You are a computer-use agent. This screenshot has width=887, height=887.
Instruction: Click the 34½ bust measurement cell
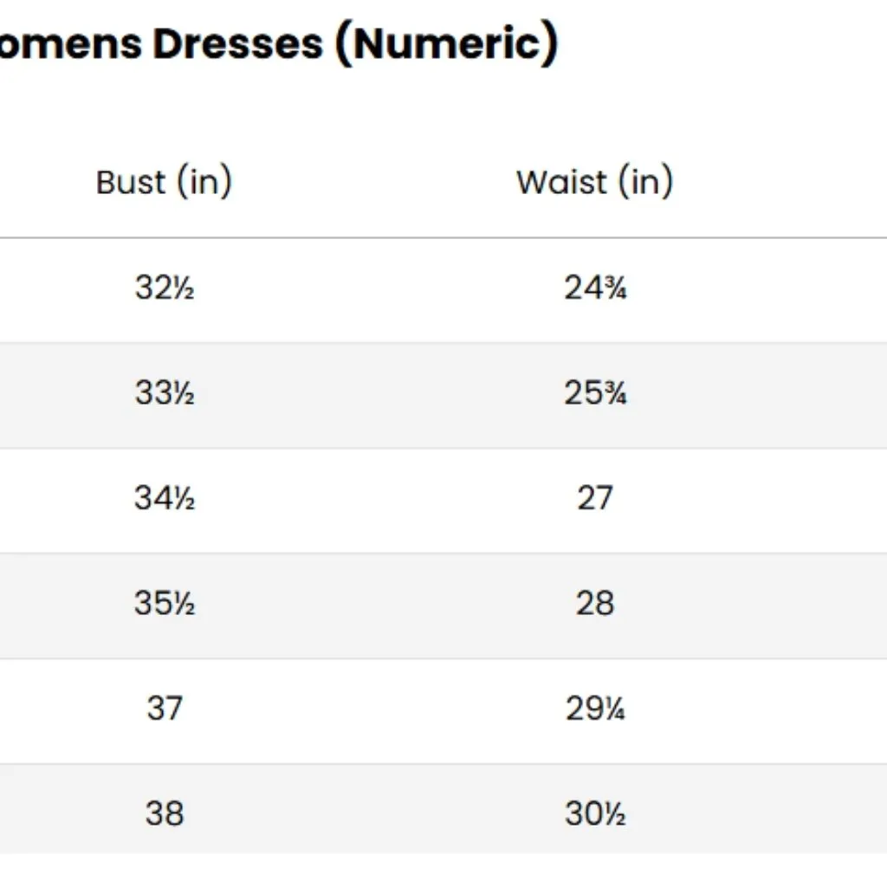tap(164, 498)
